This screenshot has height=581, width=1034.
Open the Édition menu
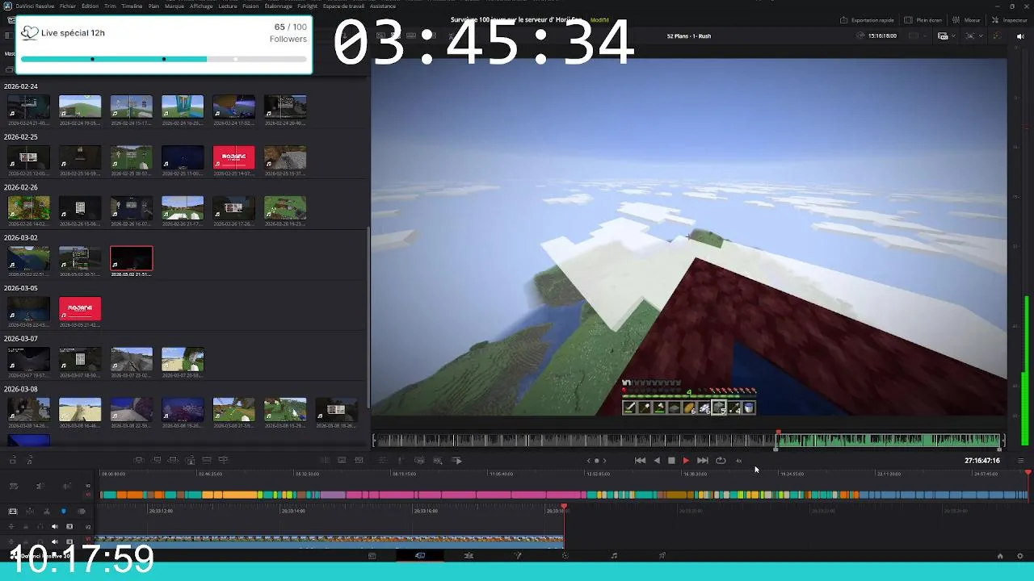(90, 6)
